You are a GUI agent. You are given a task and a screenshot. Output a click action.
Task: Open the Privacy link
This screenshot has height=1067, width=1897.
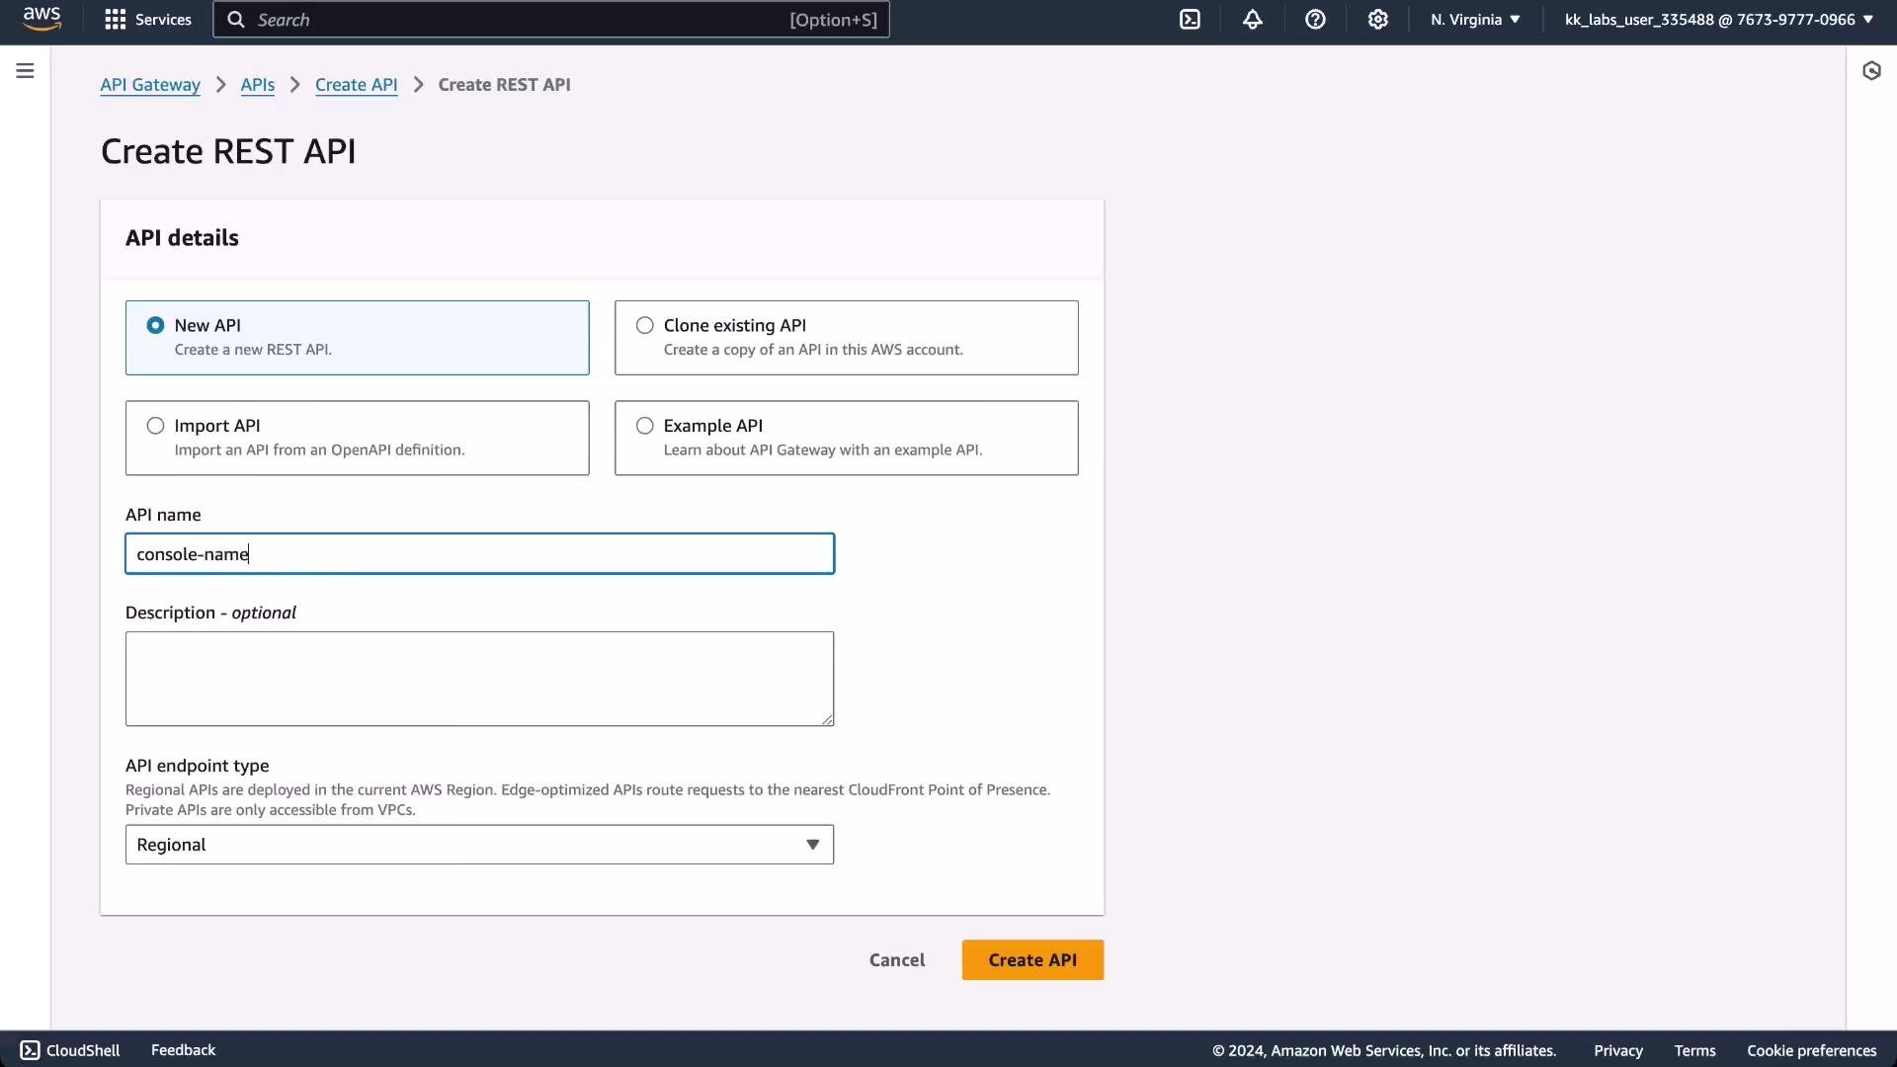click(1617, 1051)
